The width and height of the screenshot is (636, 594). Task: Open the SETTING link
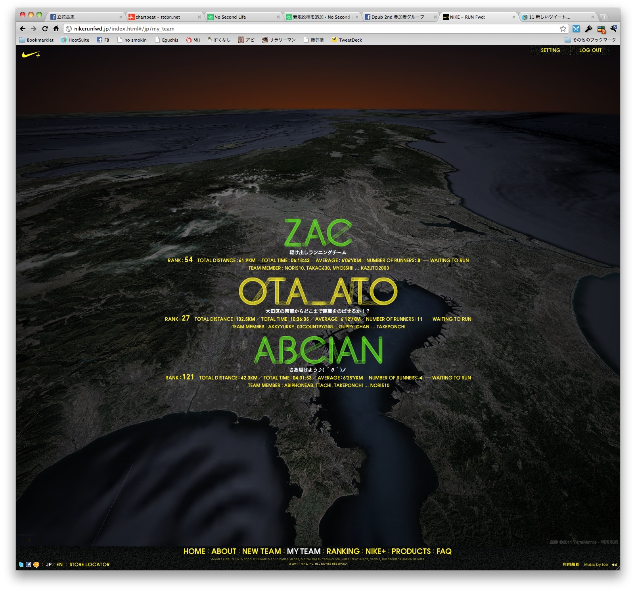[550, 50]
